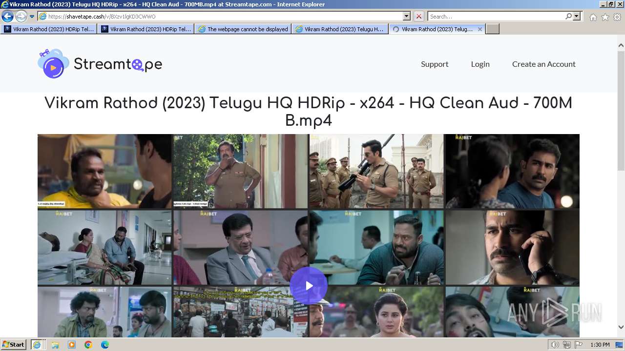Click the search magnifier icon
Screen dimensions: 625x351
pyautogui.click(x=568, y=16)
